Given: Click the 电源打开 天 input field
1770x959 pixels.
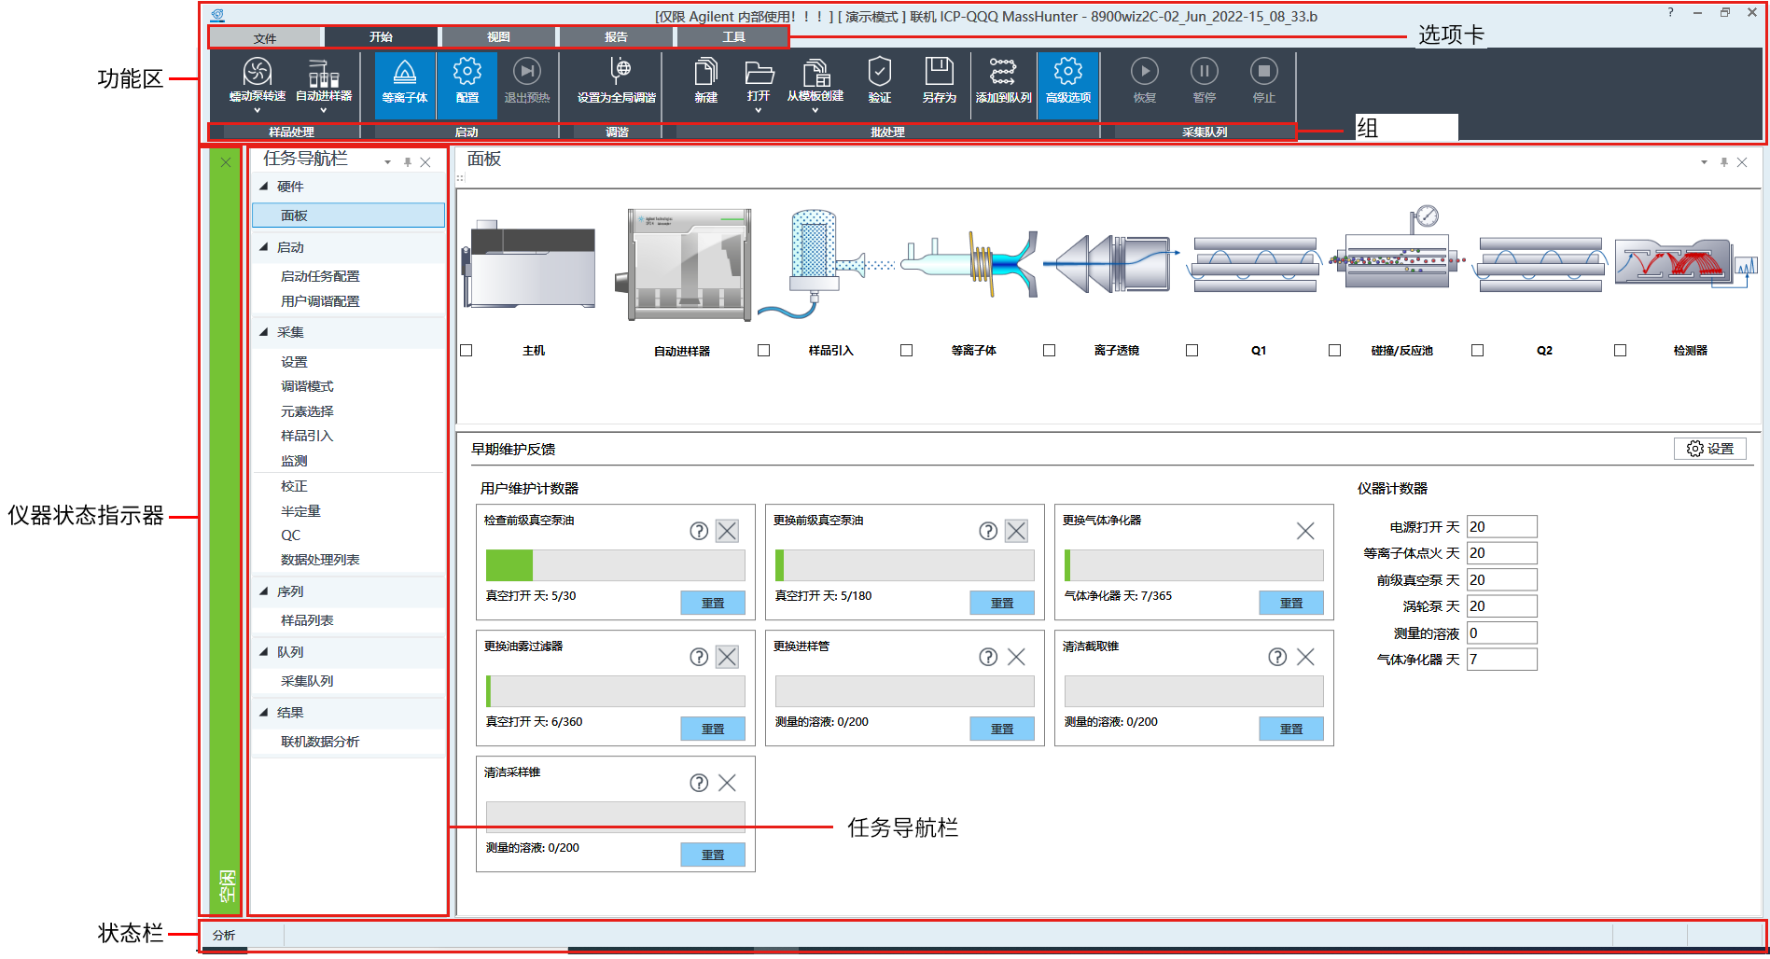Looking at the screenshot, I should 1502,527.
